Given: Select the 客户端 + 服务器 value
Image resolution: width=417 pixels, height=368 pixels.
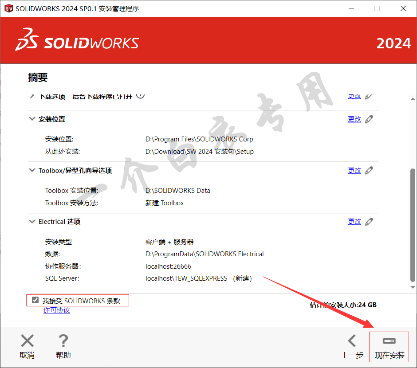Looking at the screenshot, I should (169, 242).
